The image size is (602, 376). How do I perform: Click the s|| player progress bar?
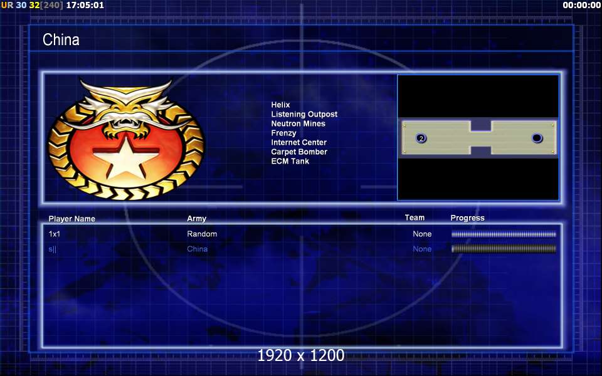[x=504, y=249]
